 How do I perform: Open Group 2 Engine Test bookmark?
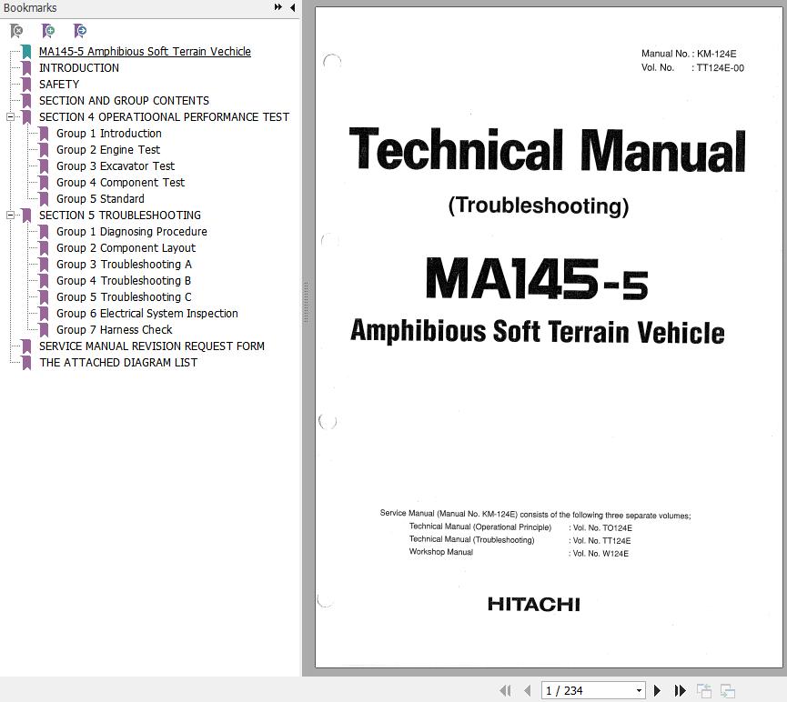pyautogui.click(x=108, y=149)
